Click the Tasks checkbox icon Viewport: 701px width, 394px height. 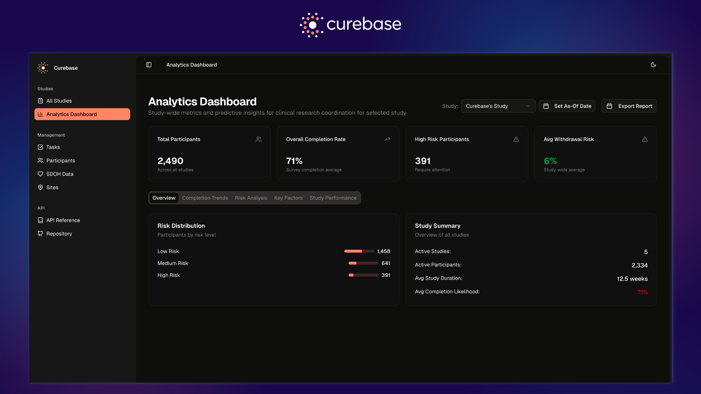(41, 147)
